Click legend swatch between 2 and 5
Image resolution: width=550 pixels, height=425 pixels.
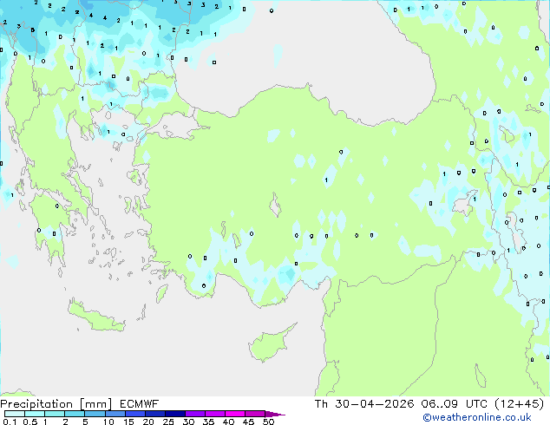pos(75,414)
